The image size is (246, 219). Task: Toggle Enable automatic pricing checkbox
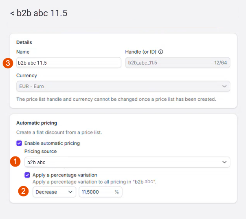(19, 143)
